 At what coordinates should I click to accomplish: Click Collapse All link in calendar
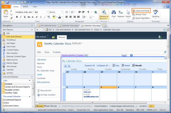[x=102, y=66]
